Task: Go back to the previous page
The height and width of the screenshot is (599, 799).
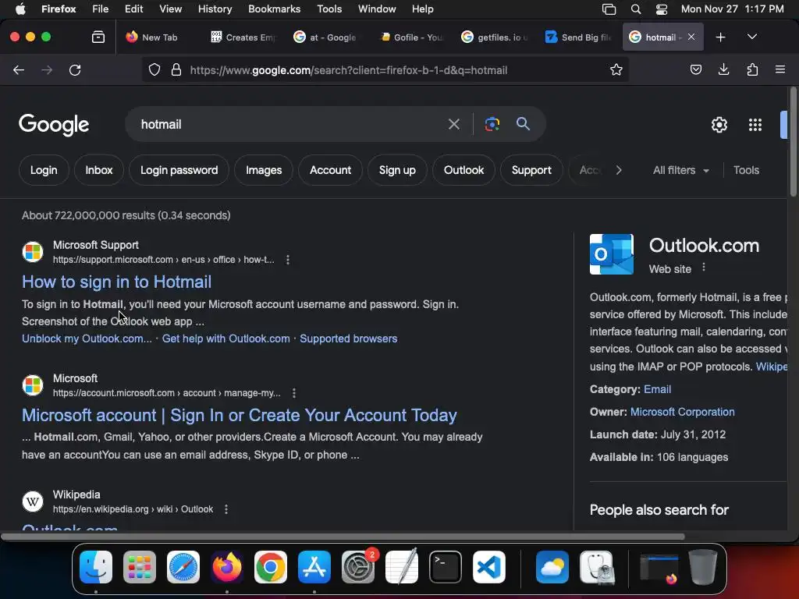Action: [19, 69]
